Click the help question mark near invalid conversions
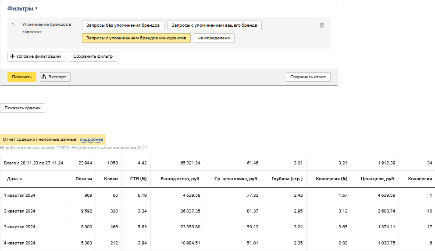 [145, 147]
